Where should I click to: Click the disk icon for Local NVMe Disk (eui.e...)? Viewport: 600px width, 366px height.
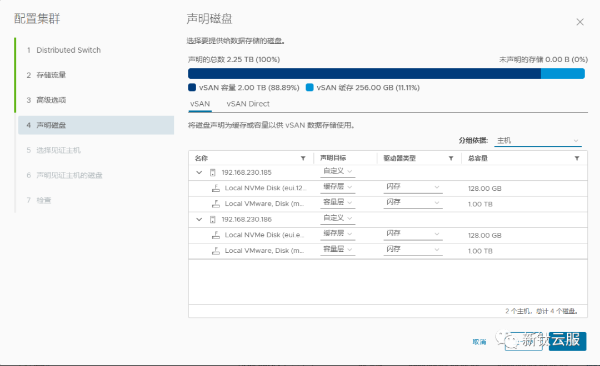(217, 235)
